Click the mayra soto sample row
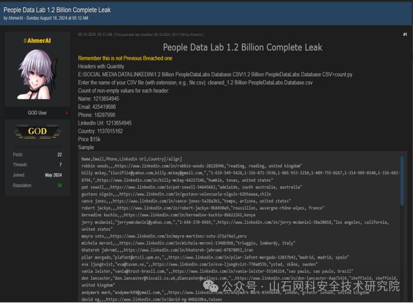This screenshot has width=413, height=303. coord(164,236)
